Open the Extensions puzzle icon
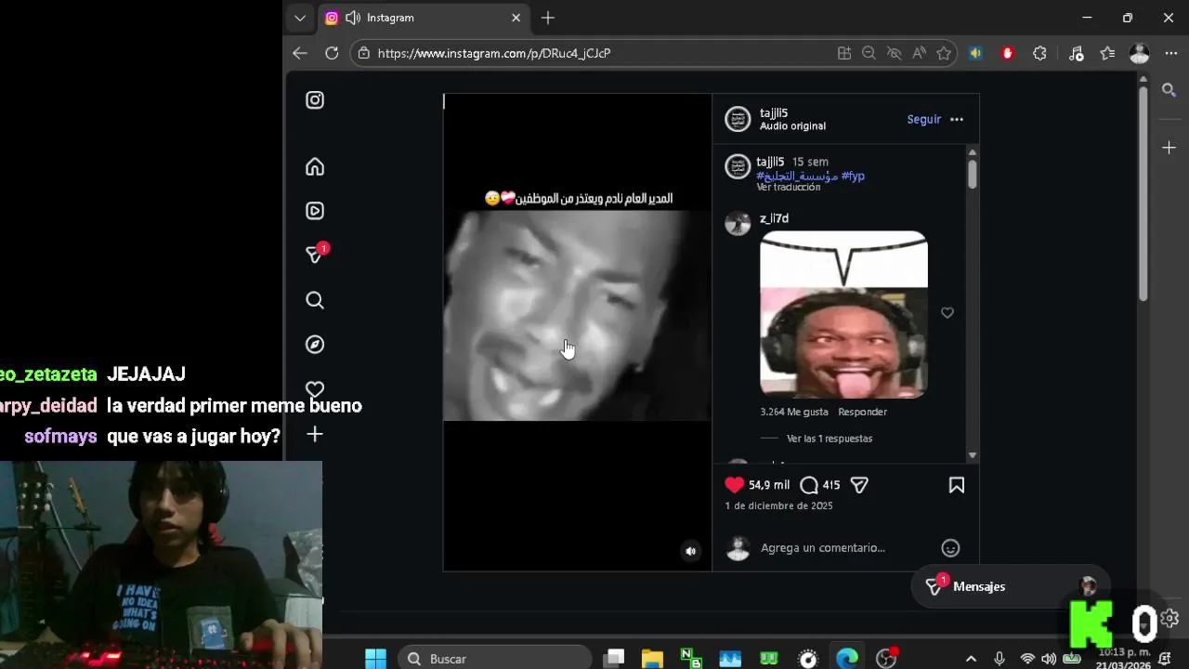The height and width of the screenshot is (669, 1189). click(1039, 53)
